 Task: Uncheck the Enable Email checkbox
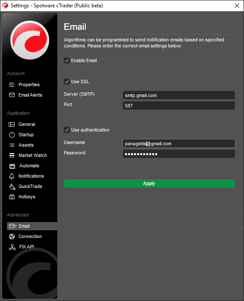[67, 60]
